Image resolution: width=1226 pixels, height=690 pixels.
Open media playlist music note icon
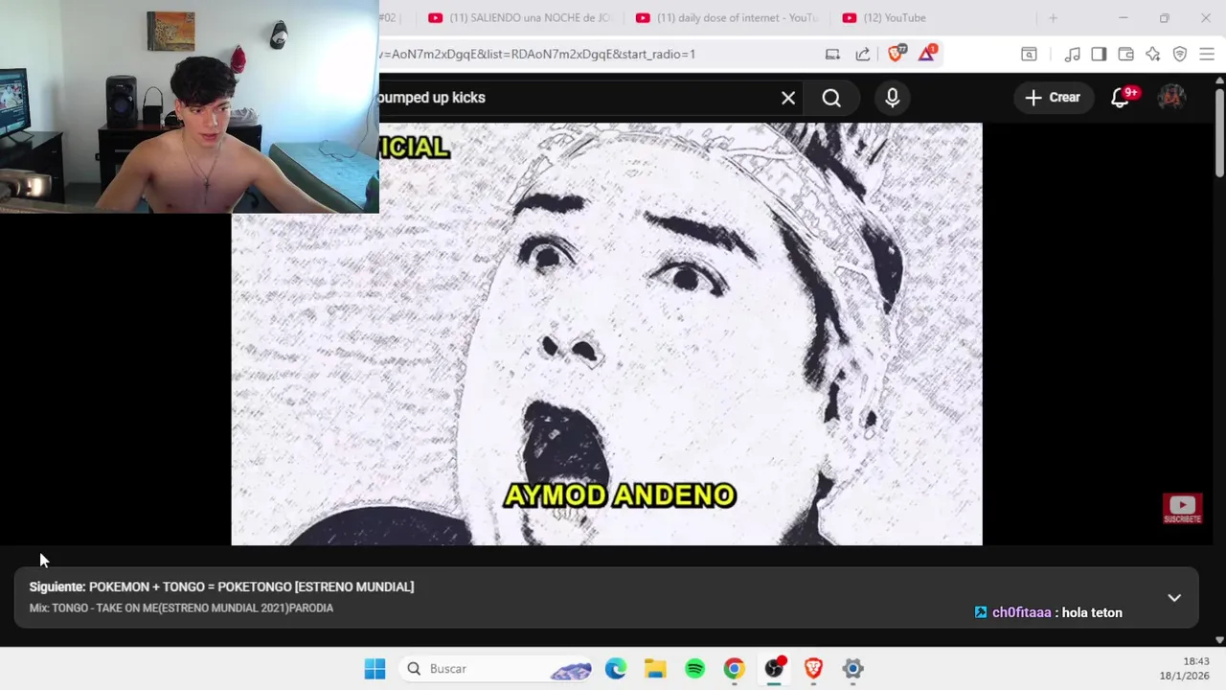(x=1073, y=55)
